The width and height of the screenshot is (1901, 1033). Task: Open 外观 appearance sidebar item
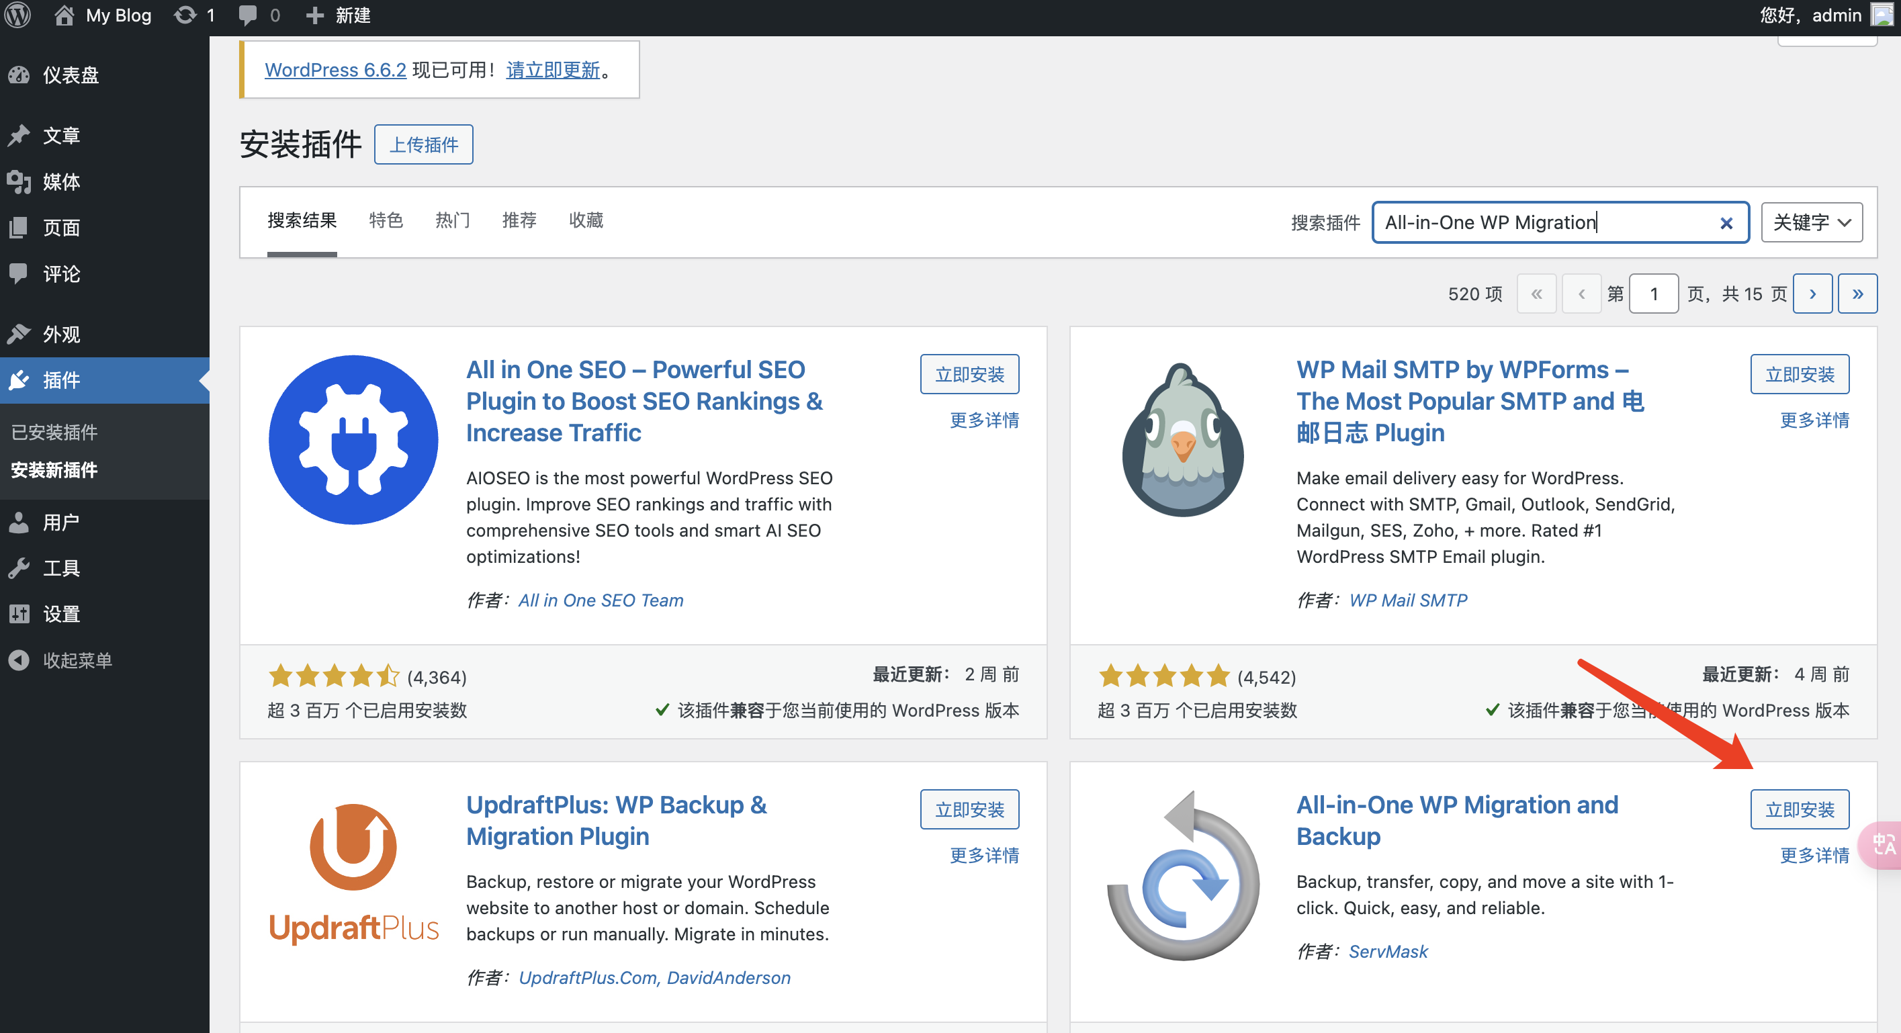tap(105, 334)
